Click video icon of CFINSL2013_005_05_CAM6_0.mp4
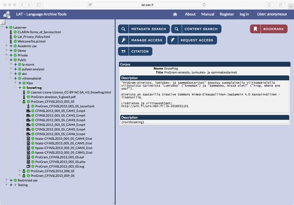This screenshot has width=294, height=205. [x=28, y=134]
